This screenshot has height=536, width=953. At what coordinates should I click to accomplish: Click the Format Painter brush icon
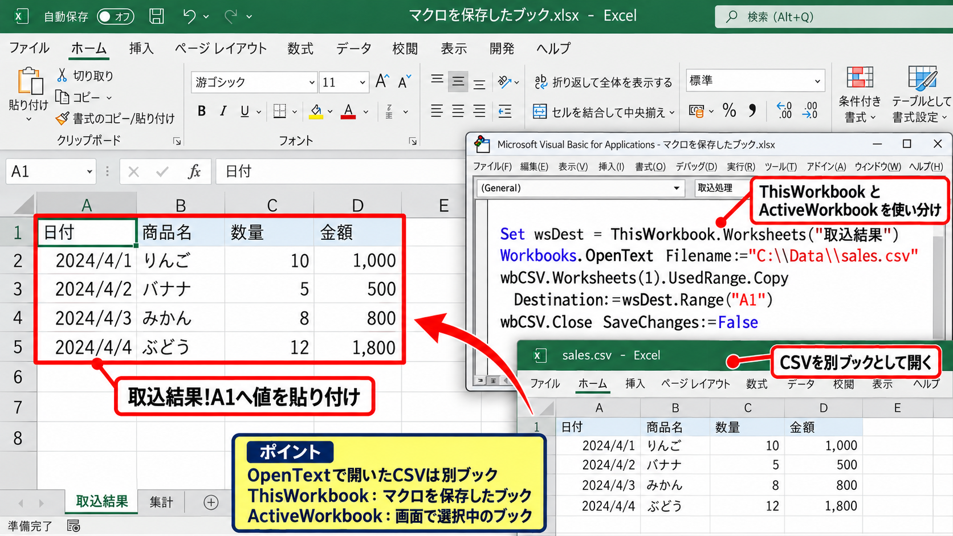[x=62, y=118]
